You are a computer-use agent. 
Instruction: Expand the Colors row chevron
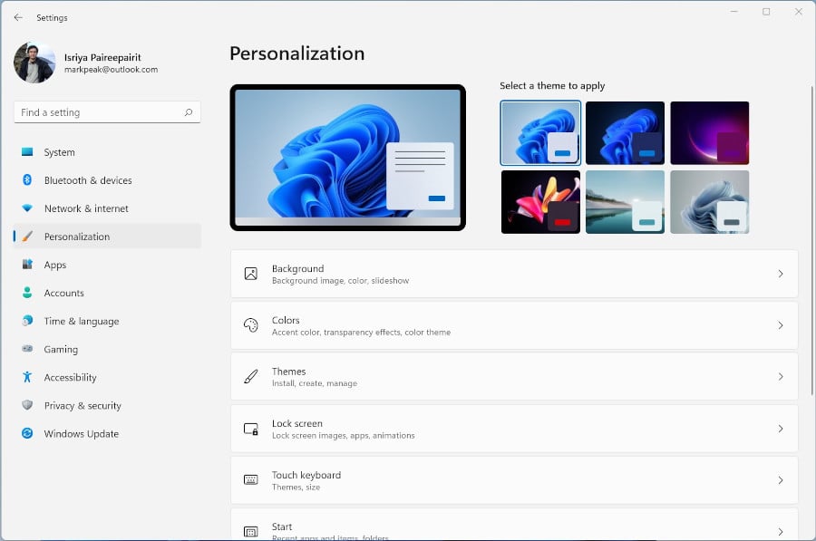point(781,325)
